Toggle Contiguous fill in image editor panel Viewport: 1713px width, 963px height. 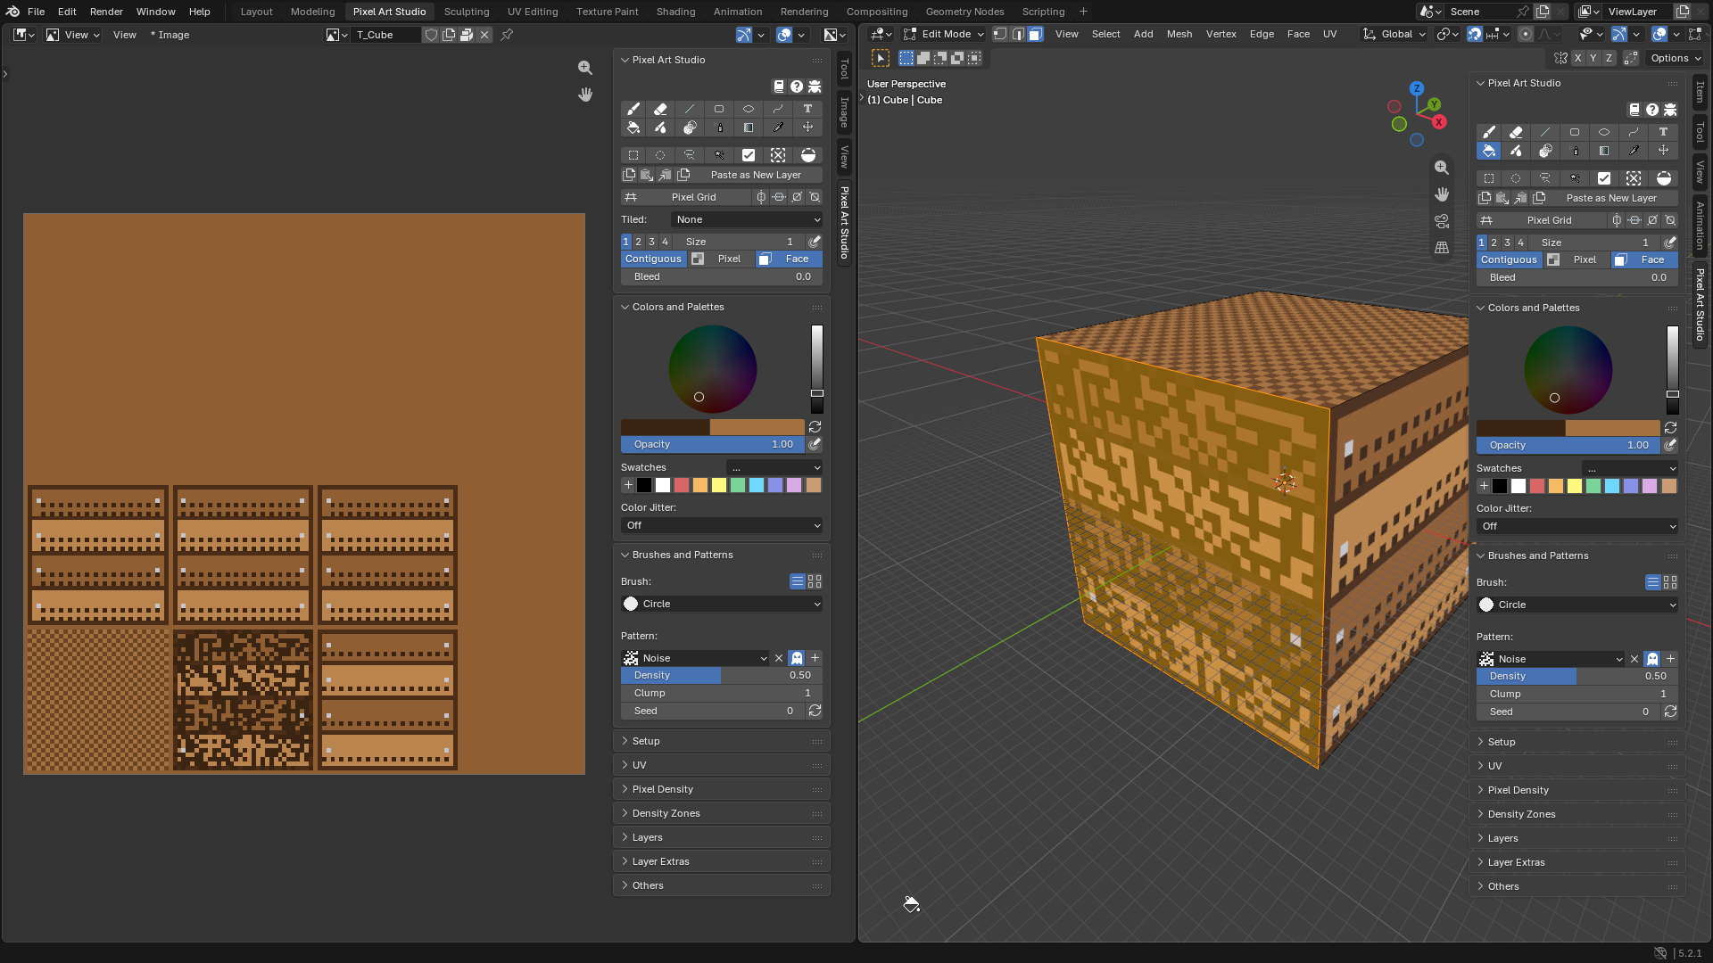[x=653, y=259]
